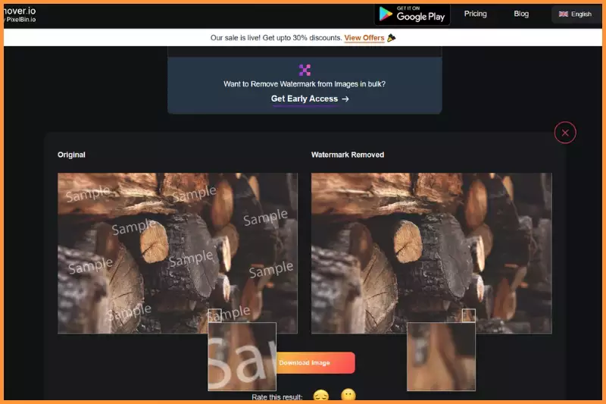Click the Google Play triangle logo
Screen dimensions: 606x404
[x=386, y=14]
